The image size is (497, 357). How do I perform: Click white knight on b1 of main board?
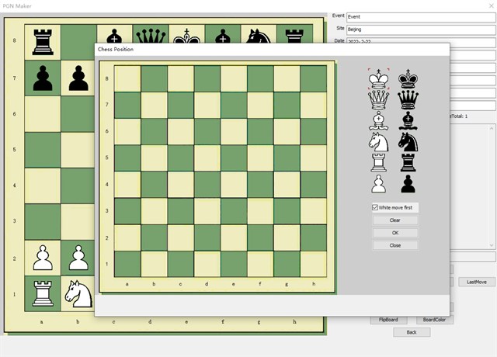pos(78,293)
